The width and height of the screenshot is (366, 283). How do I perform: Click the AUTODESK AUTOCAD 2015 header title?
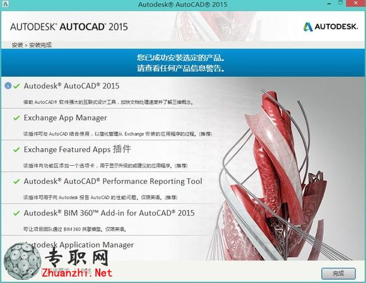coord(69,27)
